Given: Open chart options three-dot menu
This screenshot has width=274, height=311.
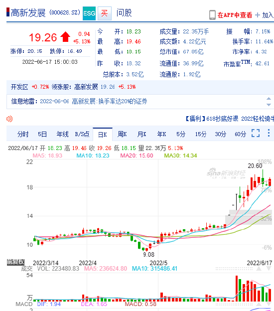Looking at the screenshot, I should pos(269,133).
